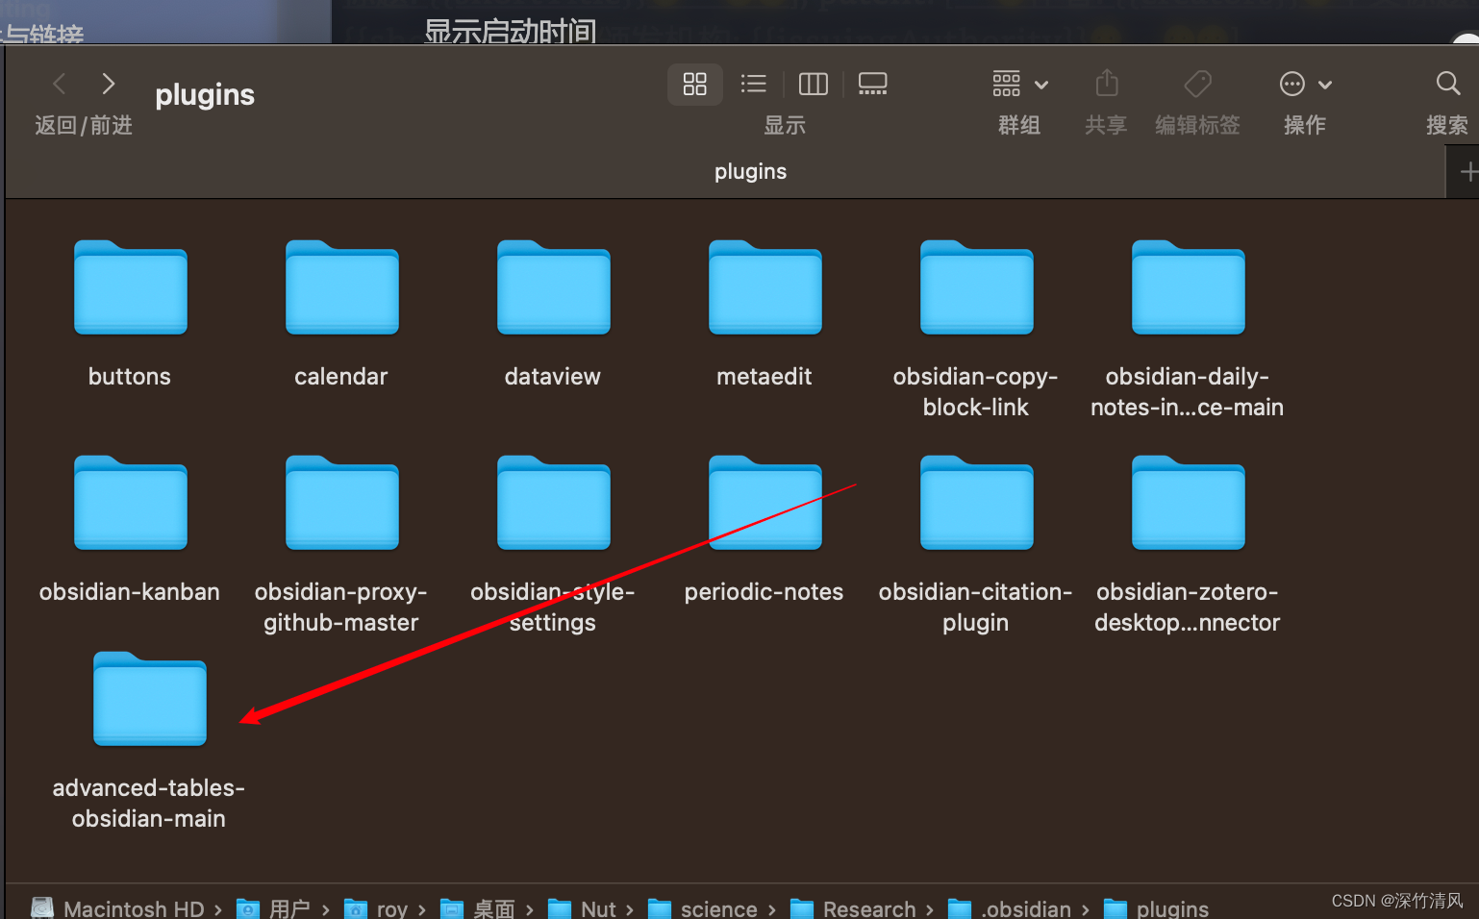
Task: Select the advanced-tables-obsidian-main folder
Action: click(x=150, y=699)
